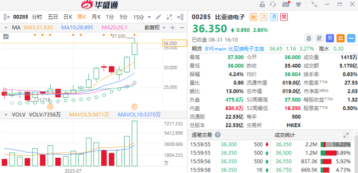Open the mail messages icon
Image resolution: width=358 pixels, height=173 pixels.
(x=286, y=4)
